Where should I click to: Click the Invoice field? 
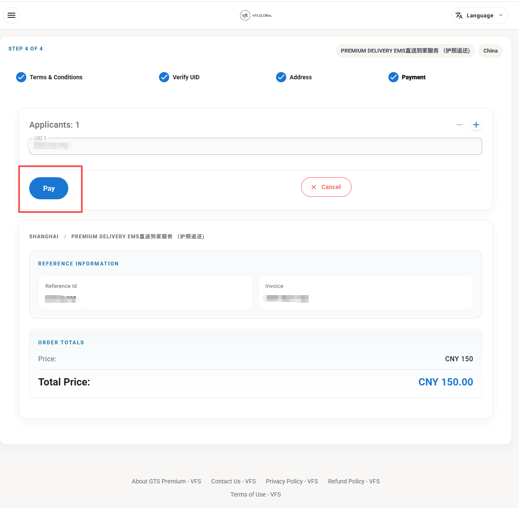click(366, 293)
